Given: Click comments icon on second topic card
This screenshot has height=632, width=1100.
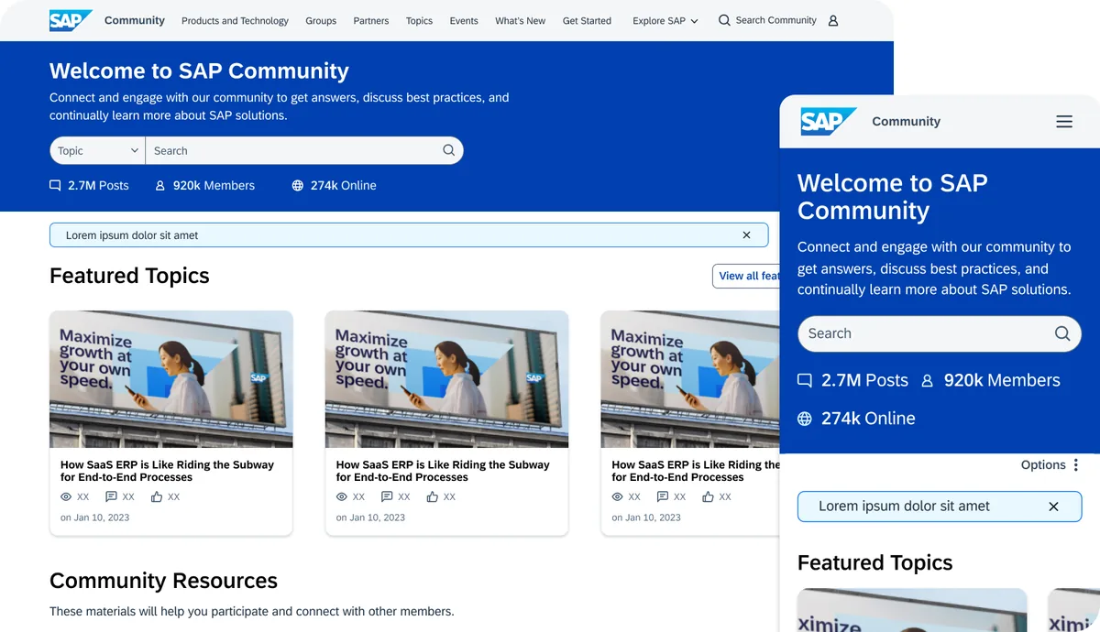Looking at the screenshot, I should pyautogui.click(x=387, y=496).
